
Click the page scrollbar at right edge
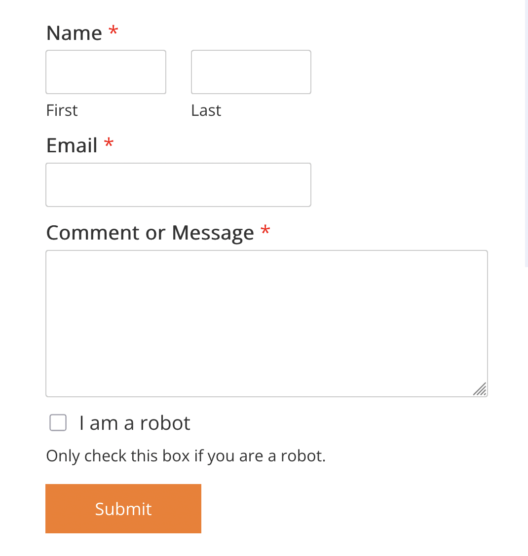[x=526, y=133]
